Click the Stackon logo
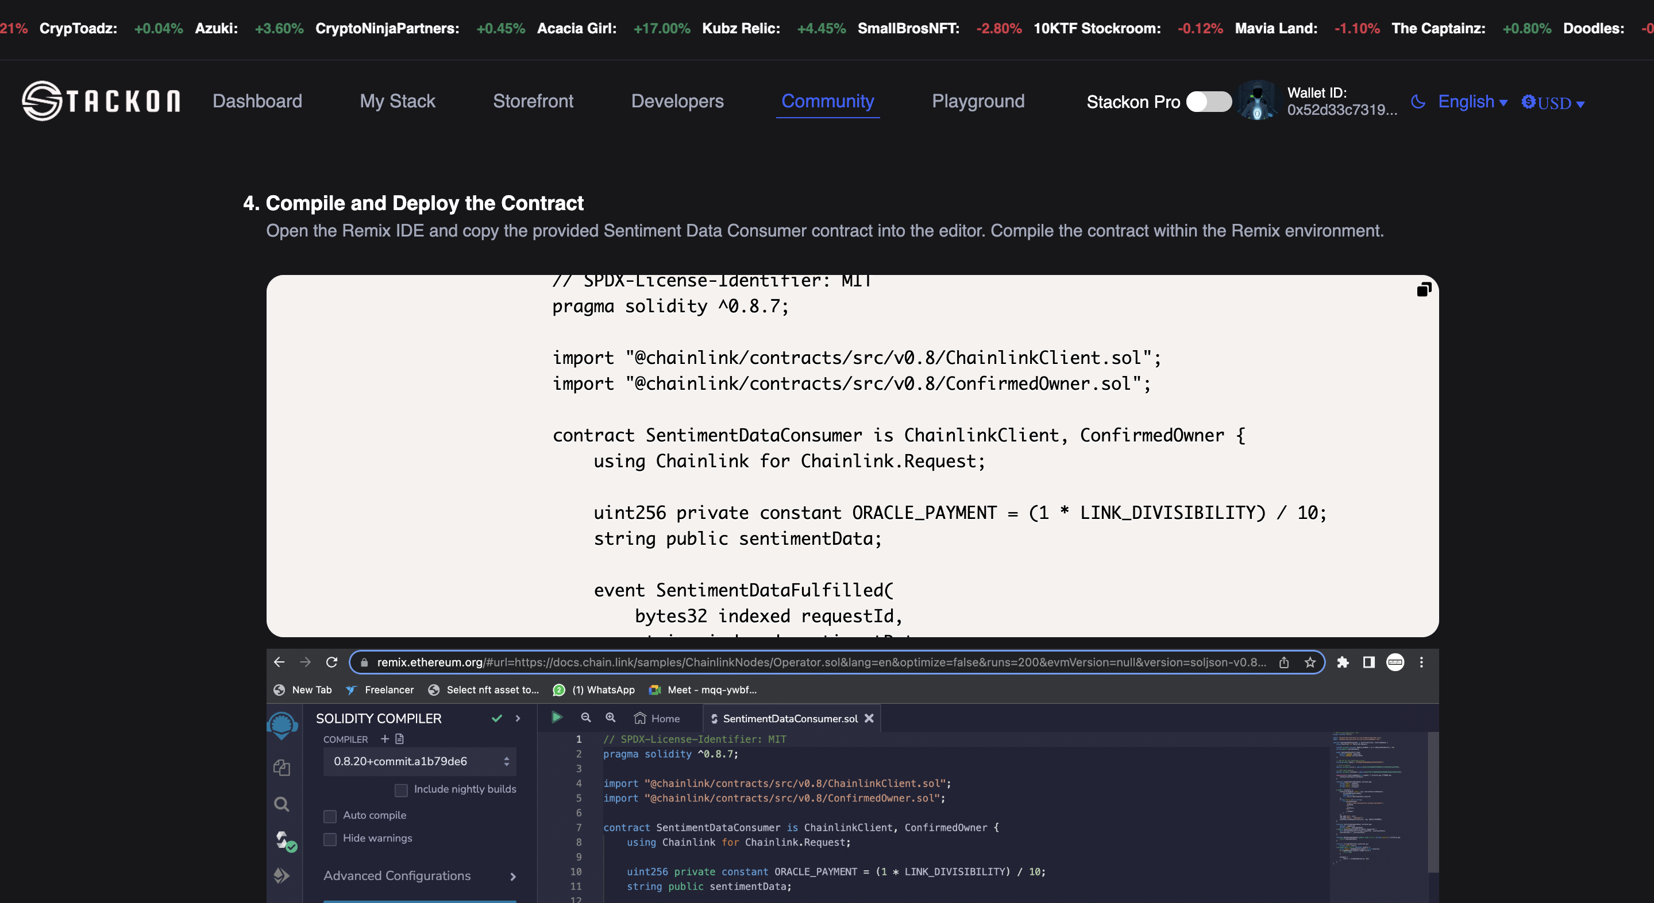This screenshot has height=903, width=1654. 101,101
